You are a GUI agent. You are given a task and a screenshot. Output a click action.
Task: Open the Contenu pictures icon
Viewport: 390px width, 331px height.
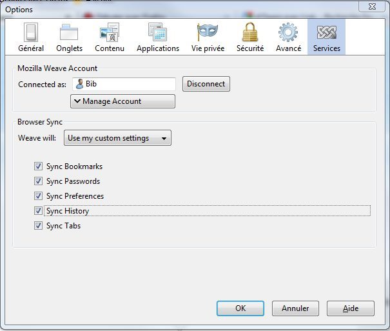110,32
